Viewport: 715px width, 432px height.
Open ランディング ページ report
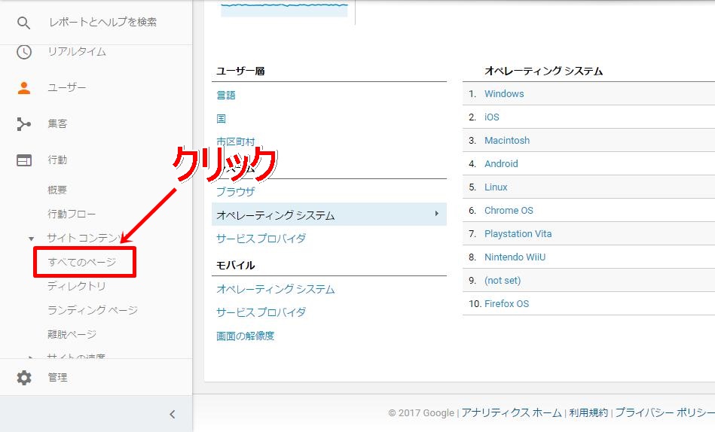[93, 310]
